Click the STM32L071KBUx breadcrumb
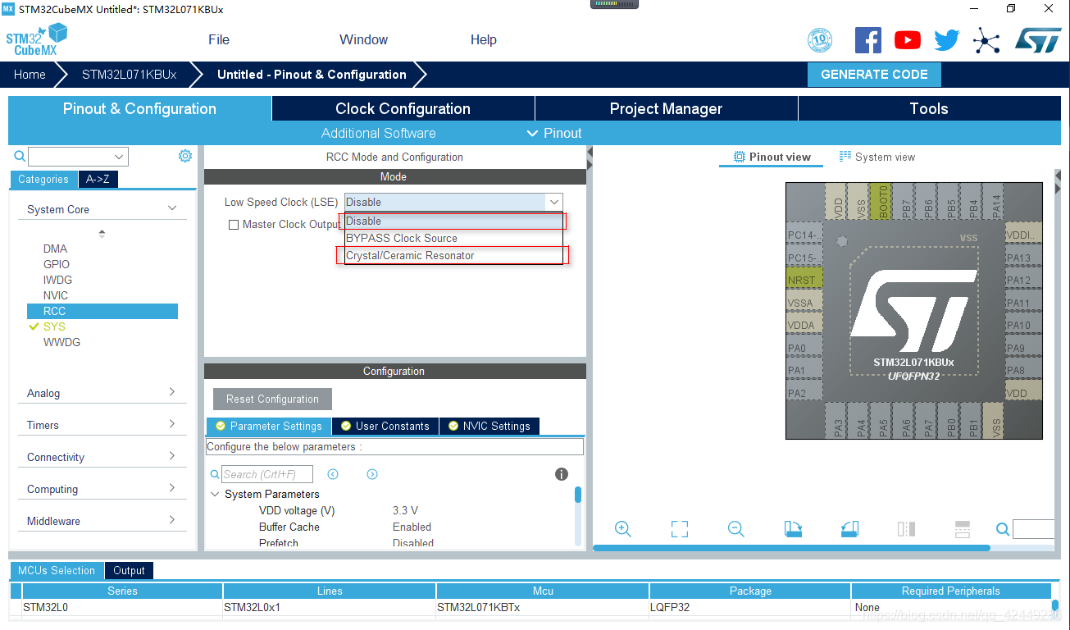The image size is (1070, 630). [129, 74]
